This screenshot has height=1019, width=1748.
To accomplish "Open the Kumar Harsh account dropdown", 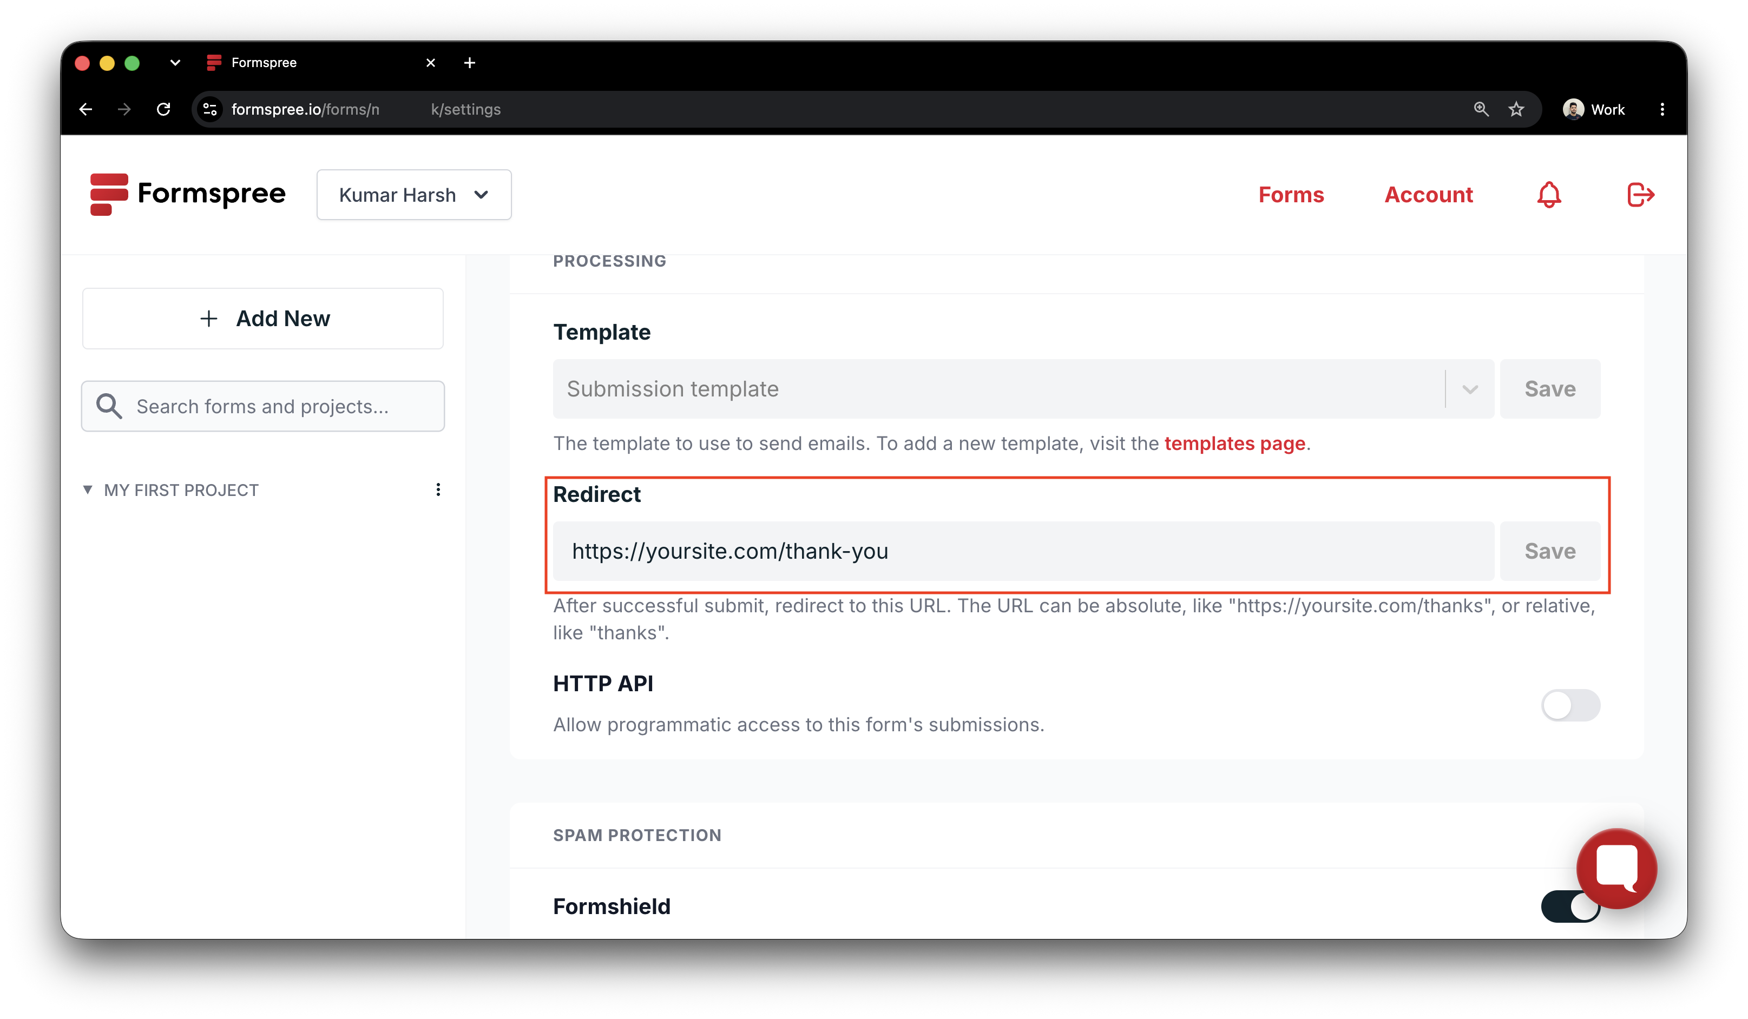I will [x=414, y=195].
